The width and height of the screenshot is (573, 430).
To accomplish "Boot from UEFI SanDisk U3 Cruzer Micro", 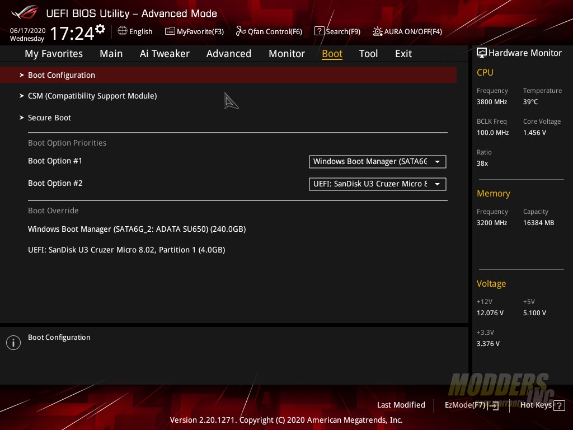I will pos(126,250).
